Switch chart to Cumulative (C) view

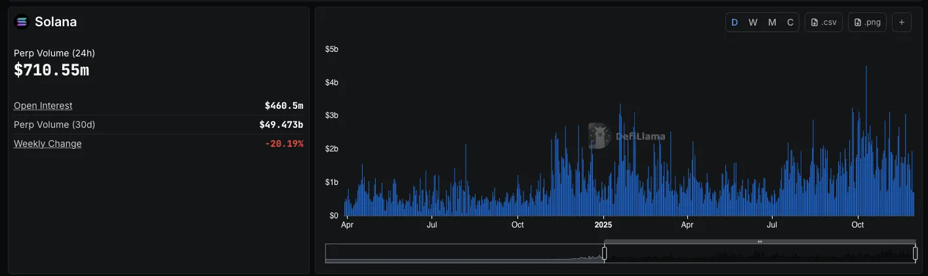click(790, 22)
